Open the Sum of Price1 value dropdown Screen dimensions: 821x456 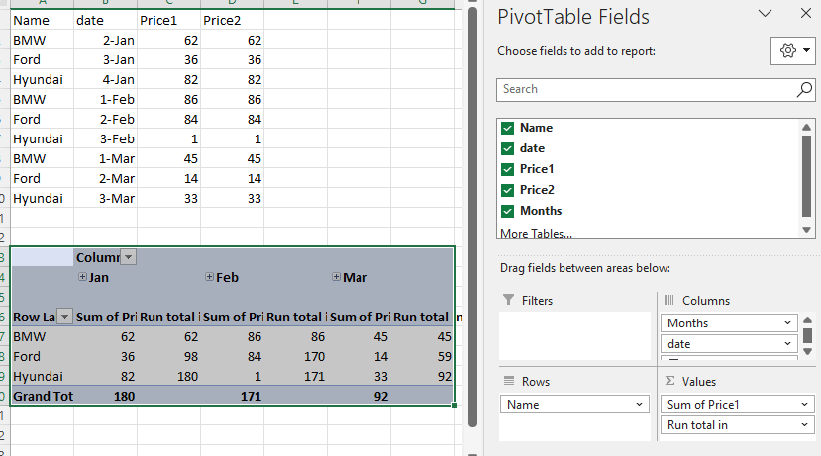[805, 405]
